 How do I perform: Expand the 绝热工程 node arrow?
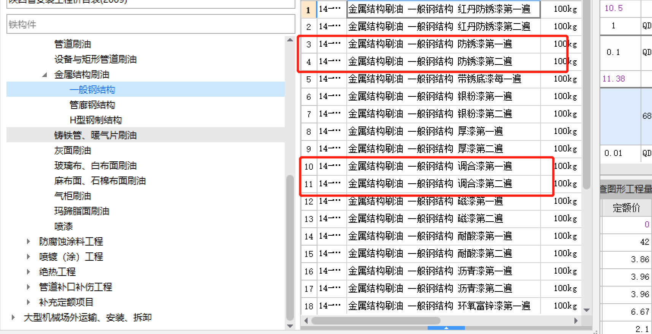tap(28, 272)
